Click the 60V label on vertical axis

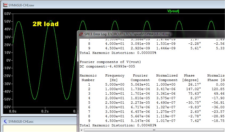pyautogui.click(x=8, y=14)
